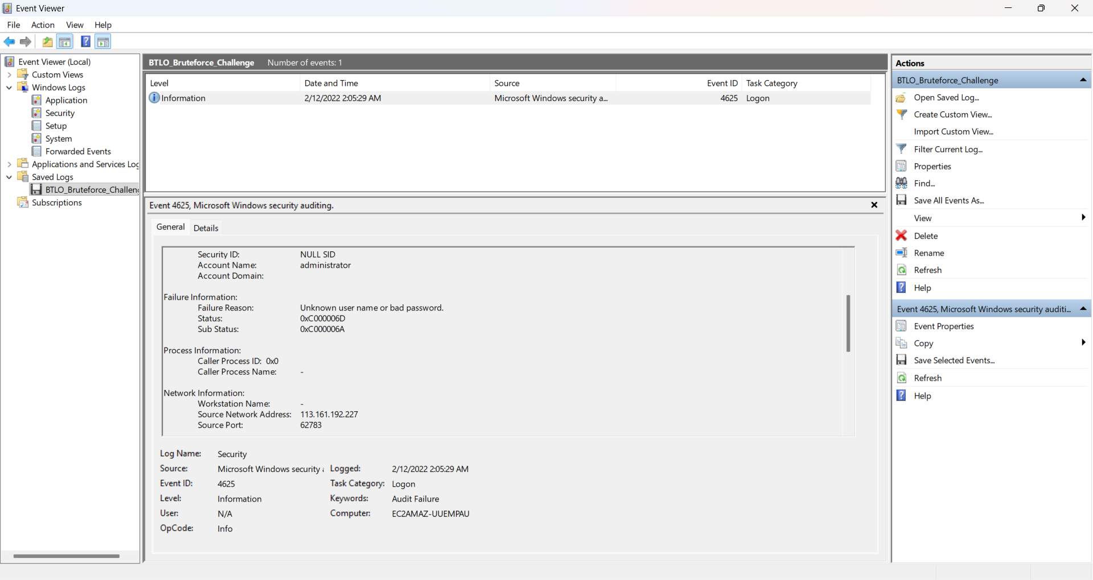This screenshot has width=1093, height=580.
Task: Open the File menu
Action: tap(14, 25)
